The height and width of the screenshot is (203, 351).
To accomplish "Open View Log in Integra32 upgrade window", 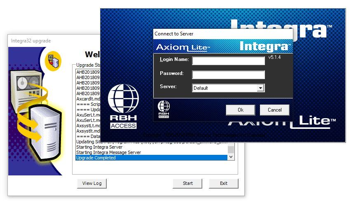I will point(92,183).
